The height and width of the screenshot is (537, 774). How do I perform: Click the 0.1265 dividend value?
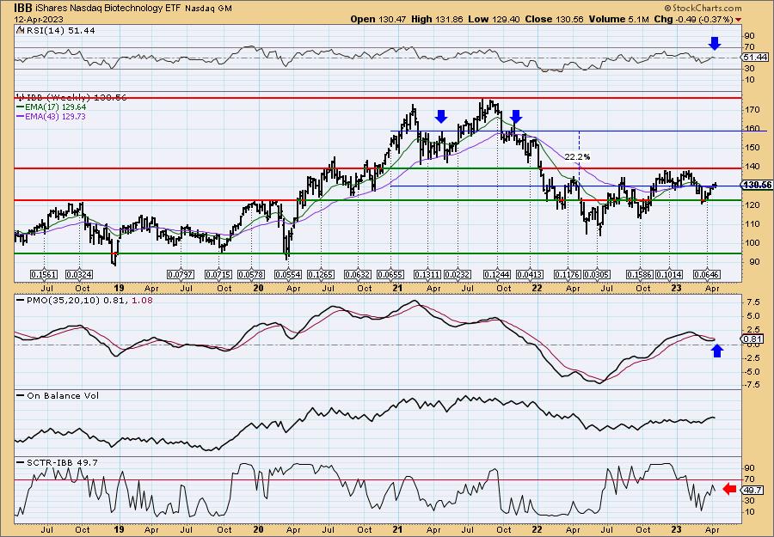(321, 274)
